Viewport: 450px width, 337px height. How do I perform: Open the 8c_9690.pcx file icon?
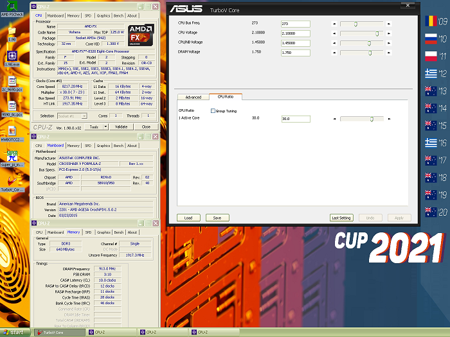point(12,83)
